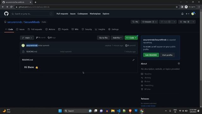Open the plus create-new menu
This screenshot has height=114, width=202.
(x=187, y=14)
